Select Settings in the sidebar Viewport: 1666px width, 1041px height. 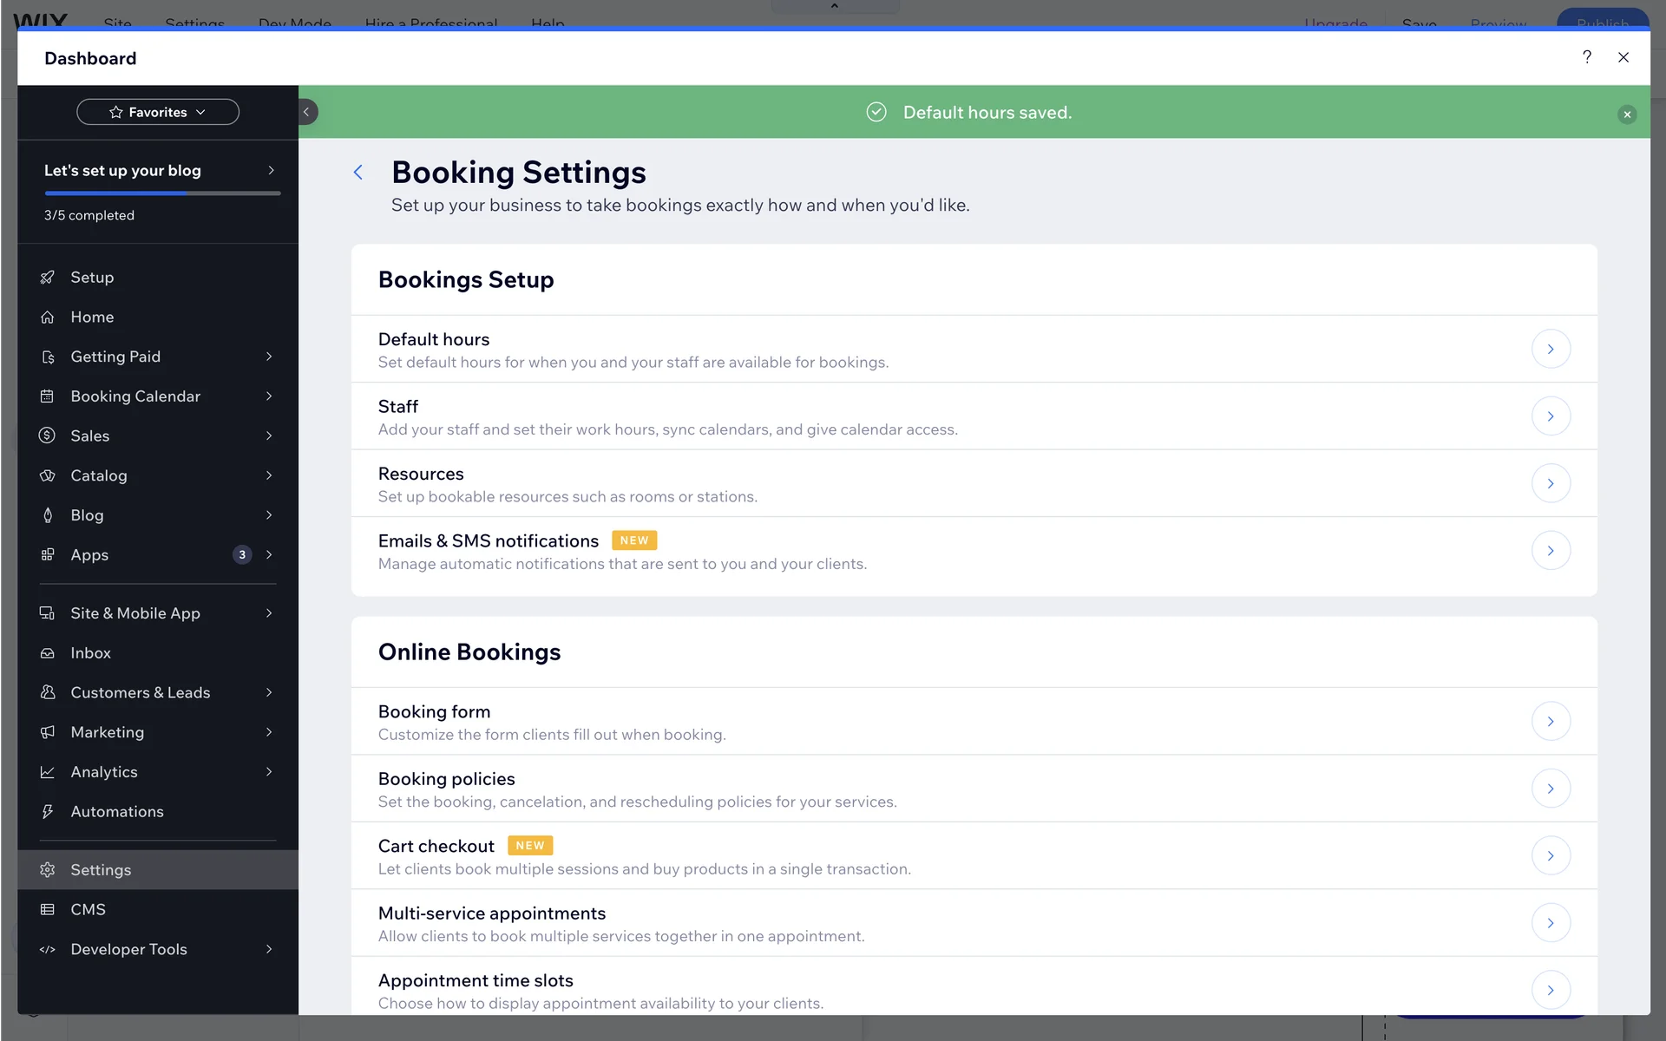coord(101,870)
